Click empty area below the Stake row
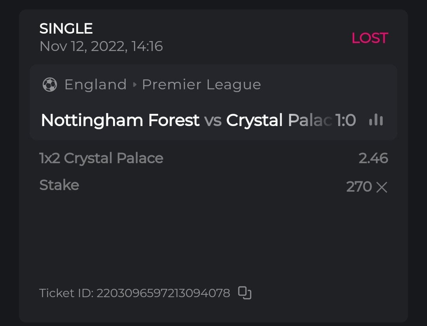This screenshot has width=427, height=326. [x=213, y=237]
